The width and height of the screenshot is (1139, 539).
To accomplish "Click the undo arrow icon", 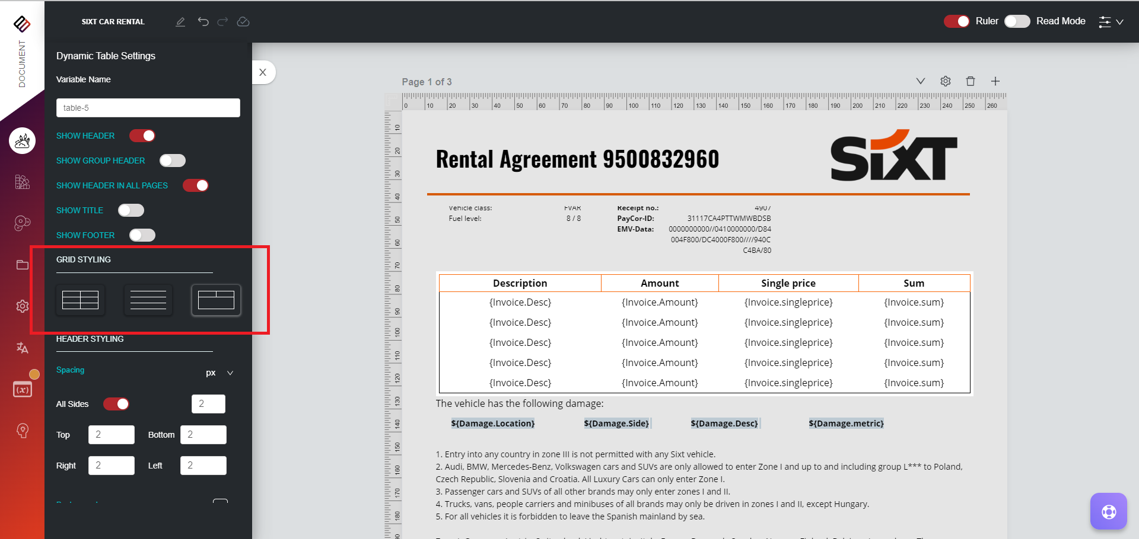I will 203,22.
